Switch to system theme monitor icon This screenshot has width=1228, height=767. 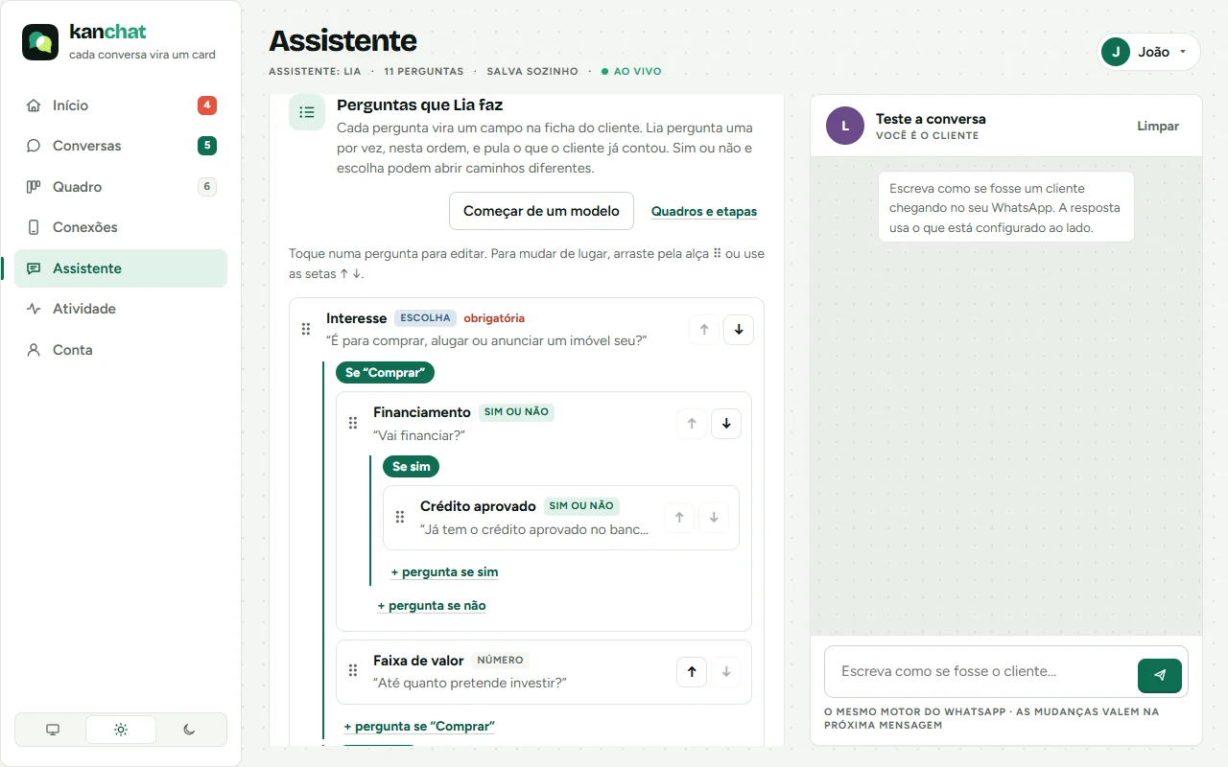click(53, 730)
